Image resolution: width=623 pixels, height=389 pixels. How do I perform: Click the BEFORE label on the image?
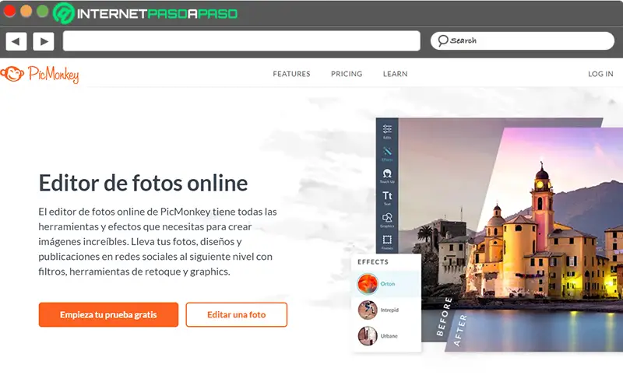pyautogui.click(x=444, y=317)
